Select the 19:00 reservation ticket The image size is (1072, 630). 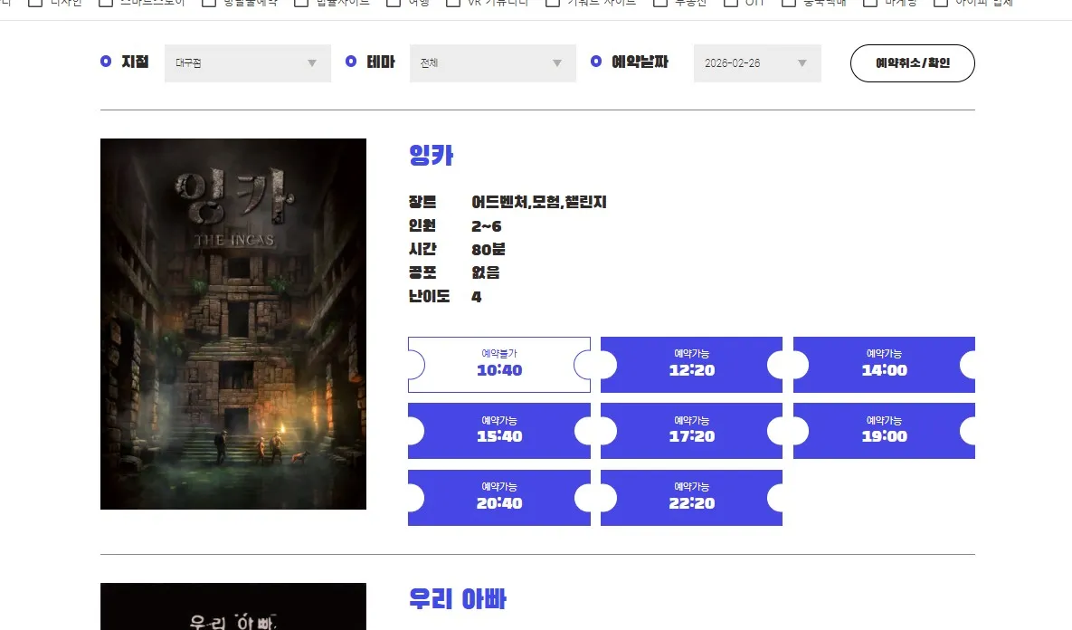click(x=884, y=431)
